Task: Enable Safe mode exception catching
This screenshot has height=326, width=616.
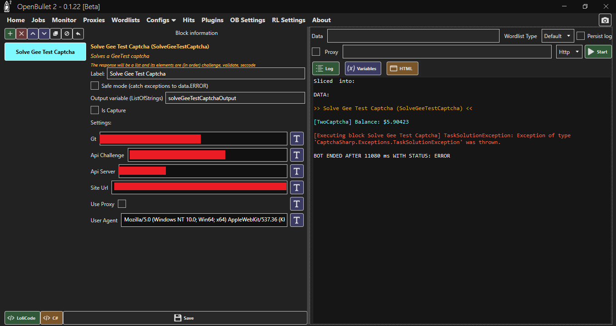Action: 95,85
